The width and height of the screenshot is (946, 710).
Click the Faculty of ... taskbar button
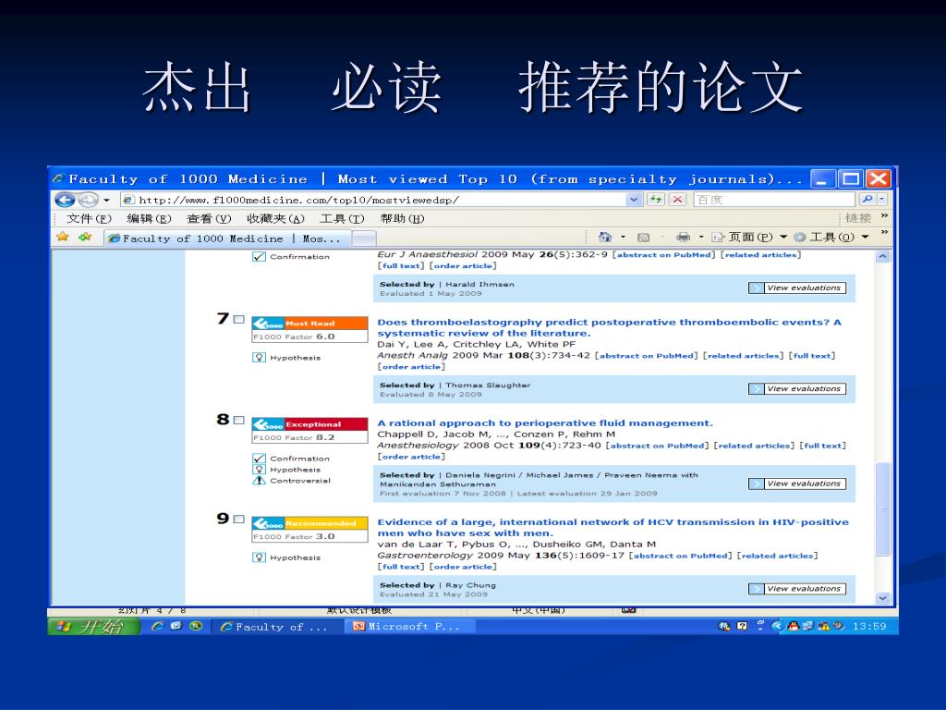275,627
